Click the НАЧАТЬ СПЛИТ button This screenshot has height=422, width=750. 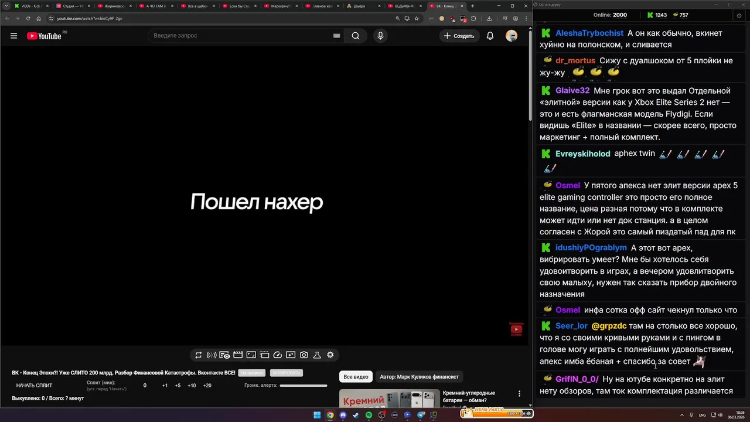34,386
